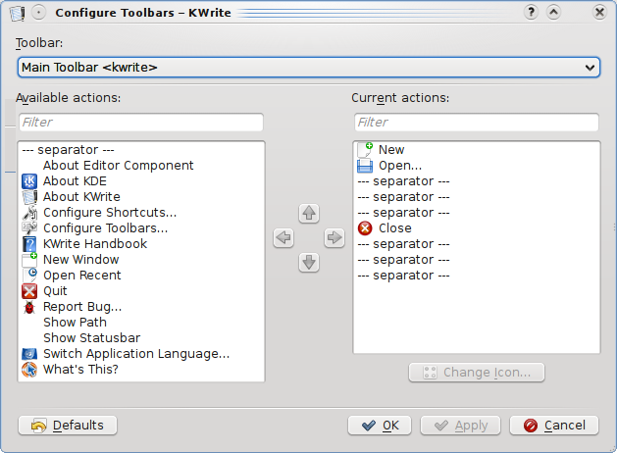Select Show Statusbar in available actions
This screenshot has height=453, width=617.
pos(91,338)
